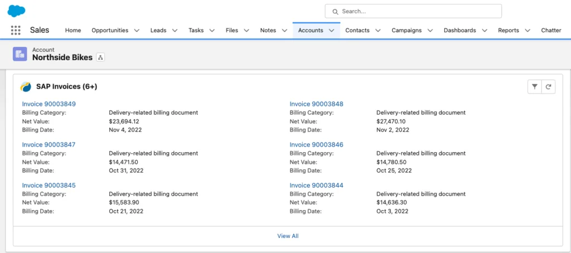Select billing date Oct 25, 2022
The image size is (571, 253).
point(394,171)
